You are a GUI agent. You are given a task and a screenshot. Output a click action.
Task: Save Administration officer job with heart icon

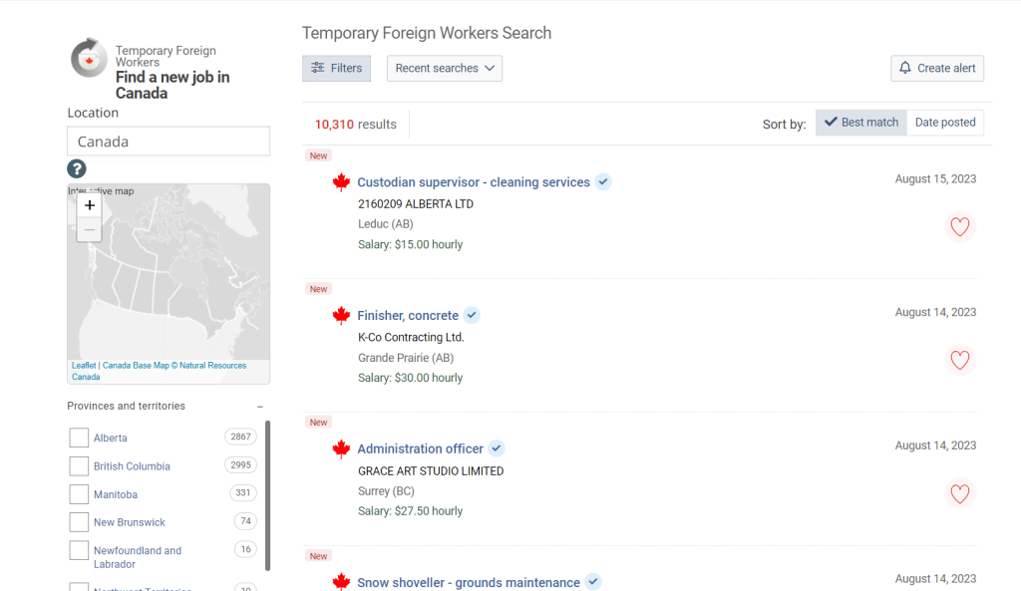(959, 493)
